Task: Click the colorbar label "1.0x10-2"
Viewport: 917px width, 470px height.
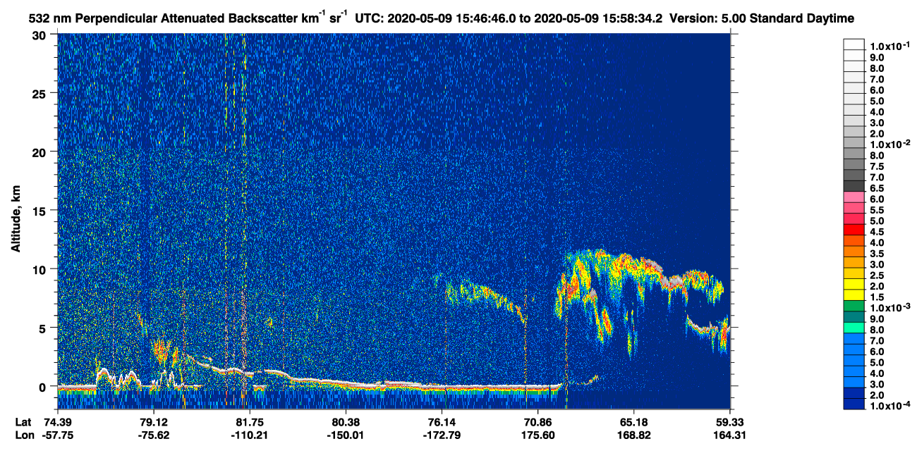Action: pos(890,144)
